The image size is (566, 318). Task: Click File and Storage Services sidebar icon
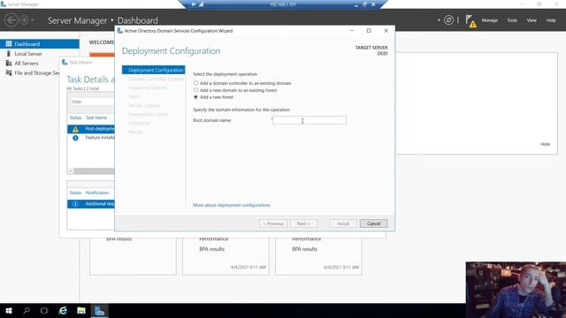tap(9, 72)
